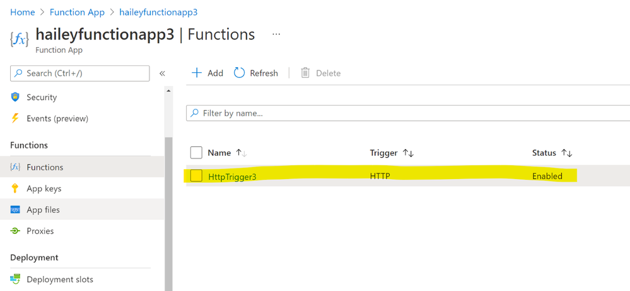The image size is (630, 291).
Task: Refresh the functions list
Action: (256, 73)
